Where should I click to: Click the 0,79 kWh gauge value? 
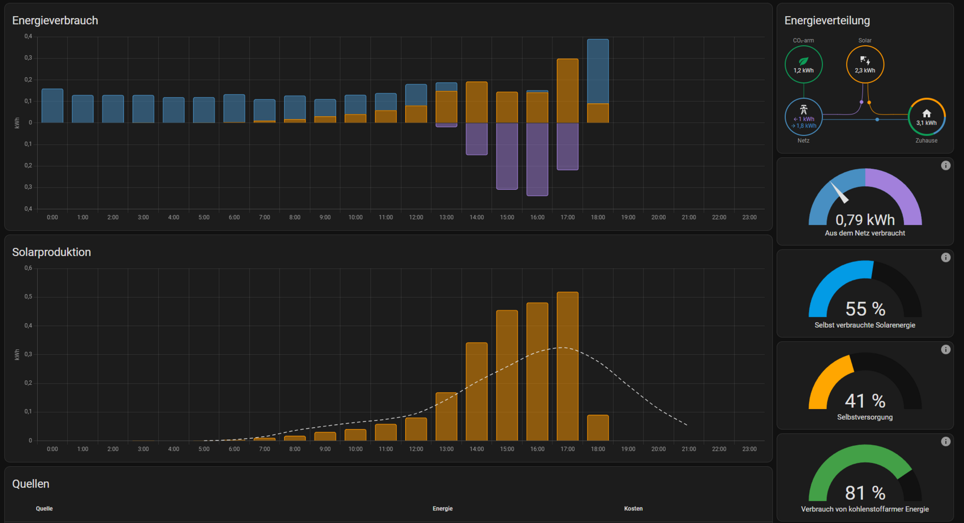[865, 220]
